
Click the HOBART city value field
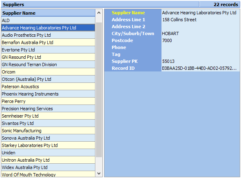[200, 33]
